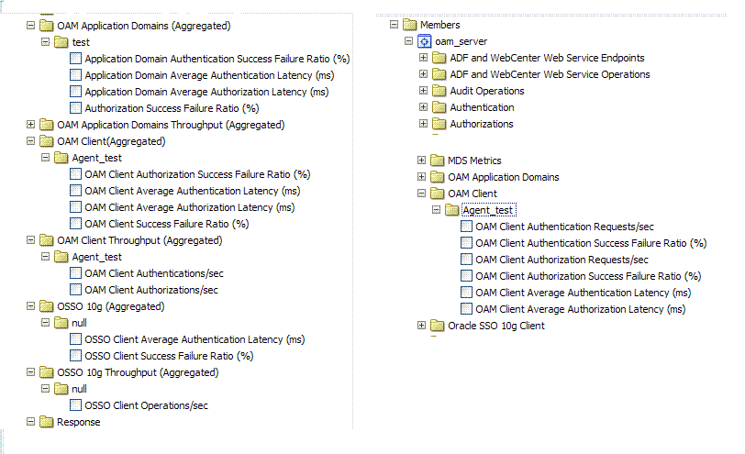Viewport: 745px width, 454px height.
Task: Click the Members folder icon
Action: click(409, 25)
